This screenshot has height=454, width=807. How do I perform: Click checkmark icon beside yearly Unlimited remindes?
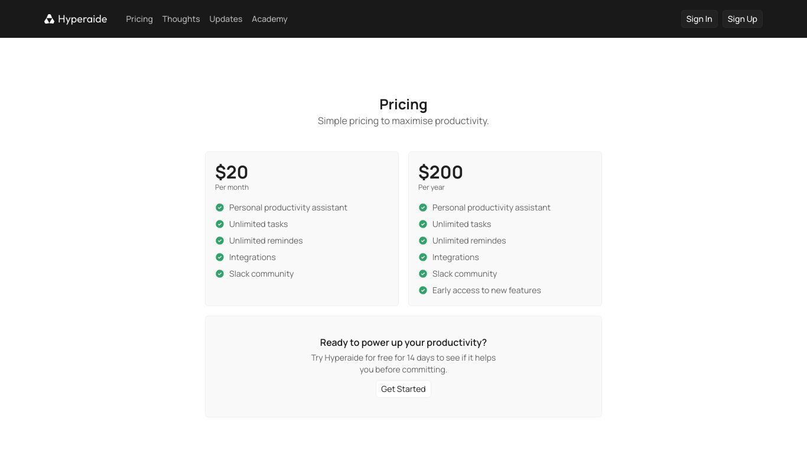pos(423,241)
